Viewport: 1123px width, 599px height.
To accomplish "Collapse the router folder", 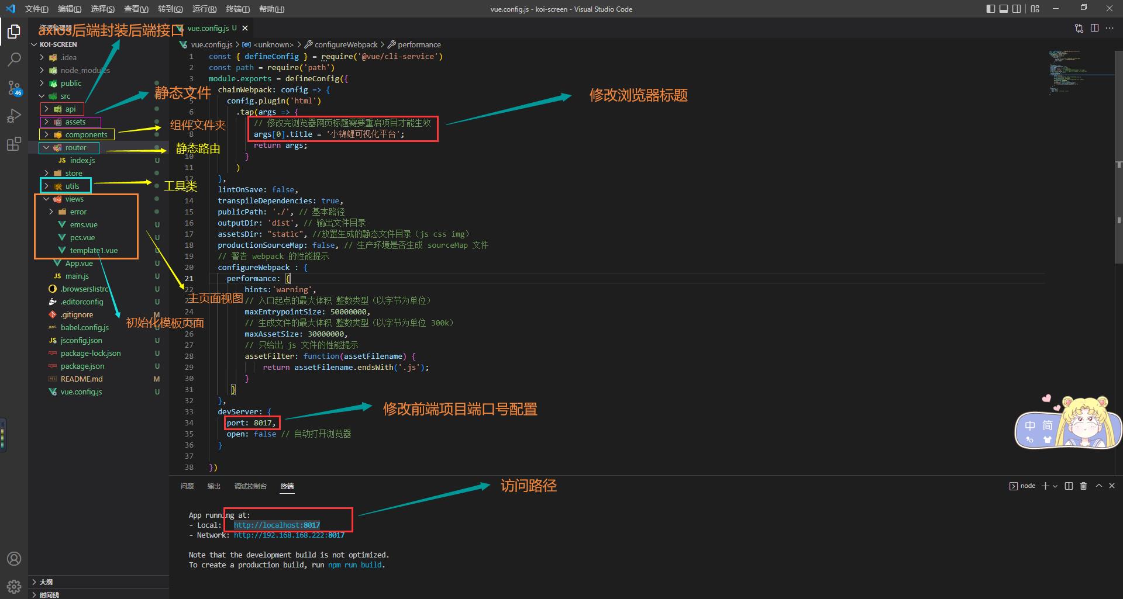I will point(99,147).
